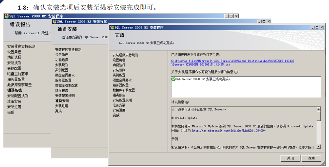The image size is (329, 167).
Task: Select bold 完成 step in 完成 window sidebar
Action: click(116, 115)
